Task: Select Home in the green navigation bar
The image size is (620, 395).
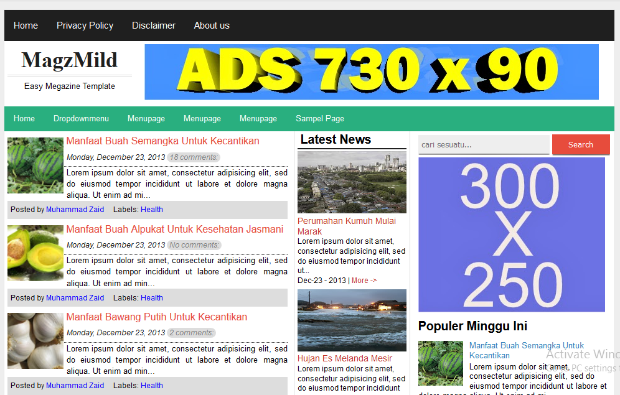Action: pos(24,118)
